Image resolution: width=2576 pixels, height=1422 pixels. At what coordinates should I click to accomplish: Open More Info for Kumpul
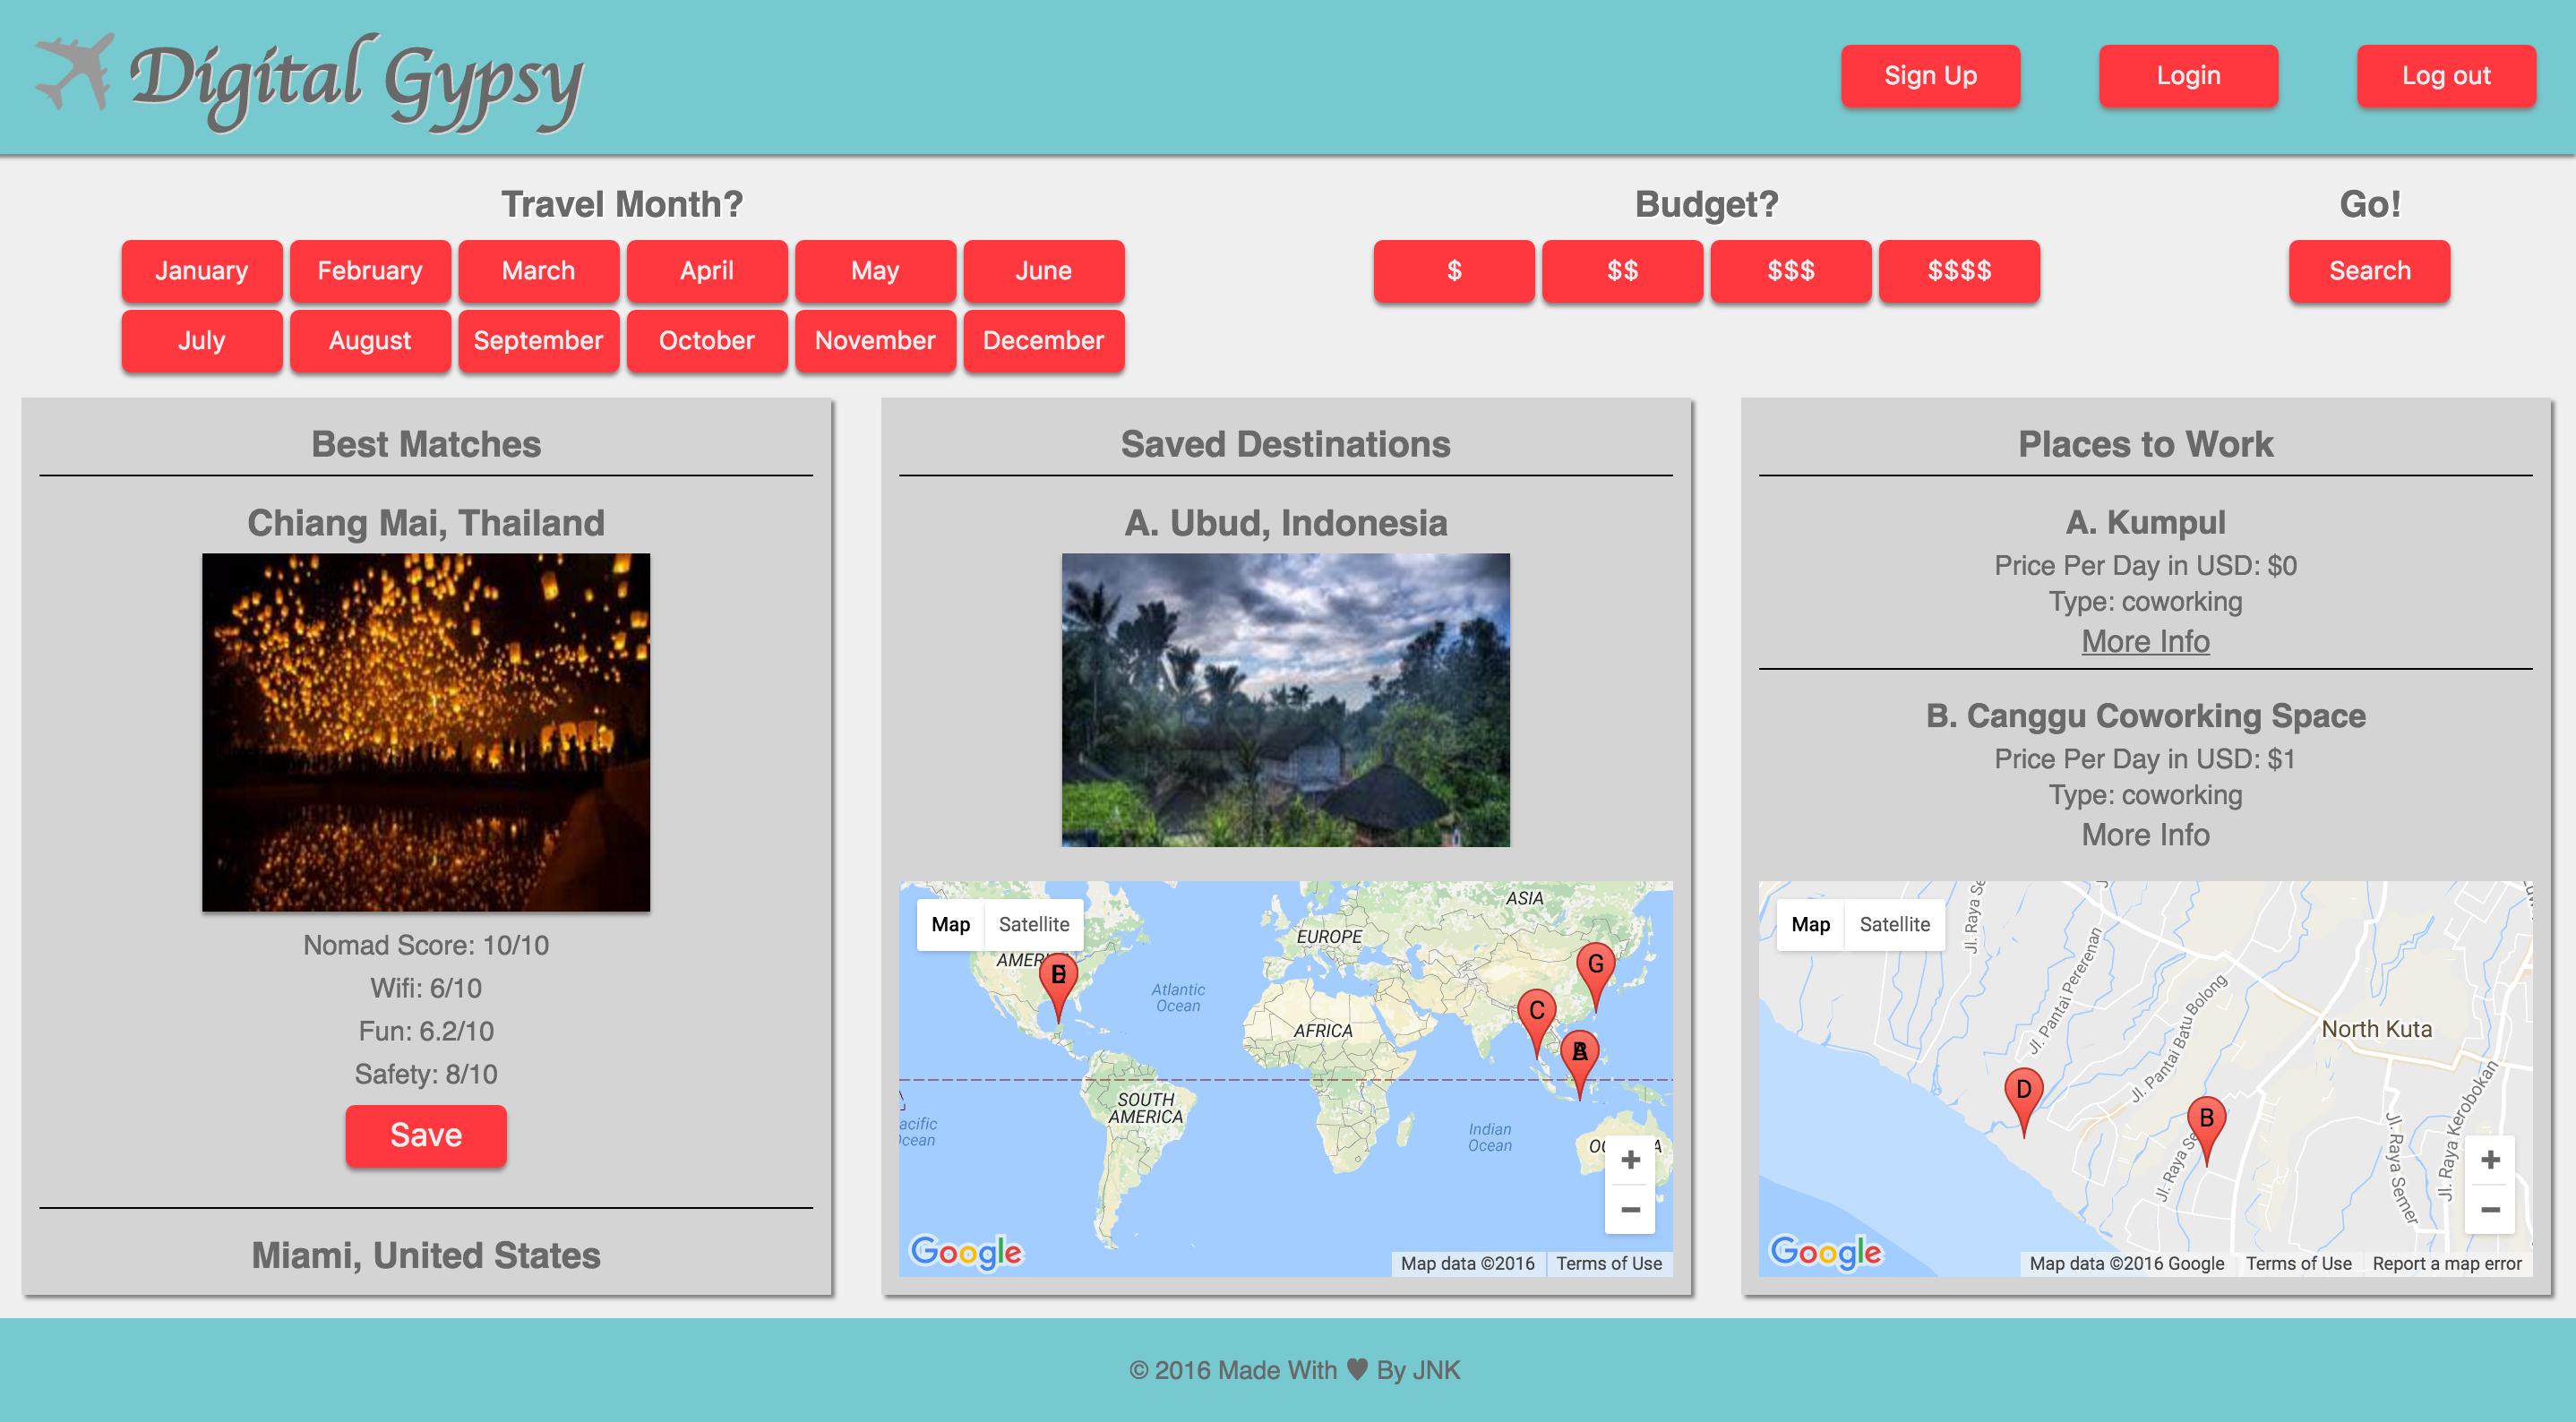2145,641
